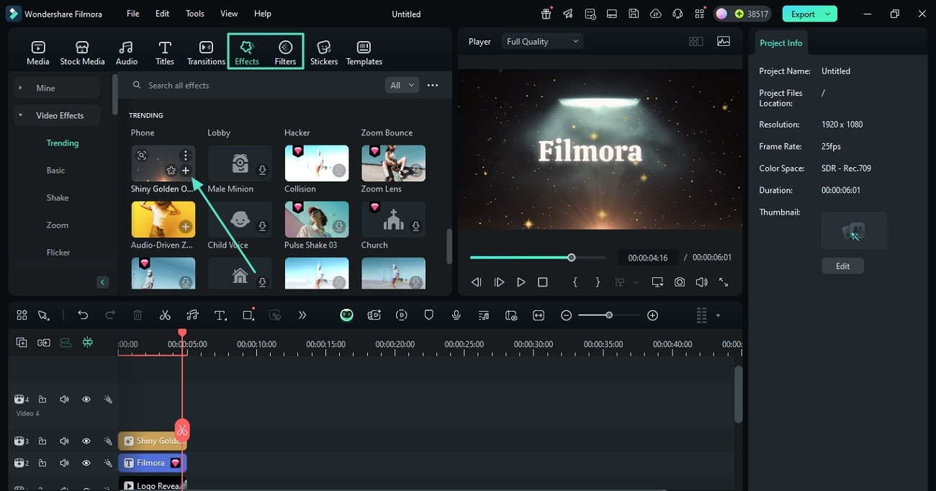Add Shiny Golden effect with plus icon
This screenshot has width=936, height=491.
pos(186,171)
